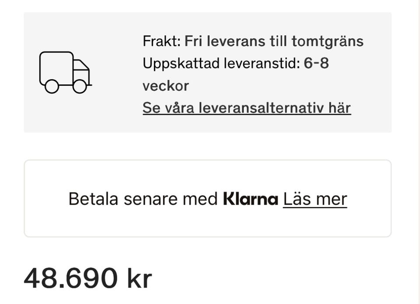Click the "kr" currency suffix
The width and height of the screenshot is (420, 304).
(139, 278)
